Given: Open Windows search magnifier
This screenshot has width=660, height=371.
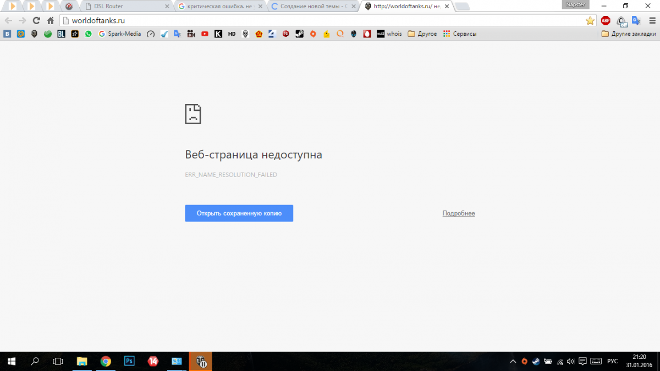Looking at the screenshot, I should pyautogui.click(x=35, y=361).
